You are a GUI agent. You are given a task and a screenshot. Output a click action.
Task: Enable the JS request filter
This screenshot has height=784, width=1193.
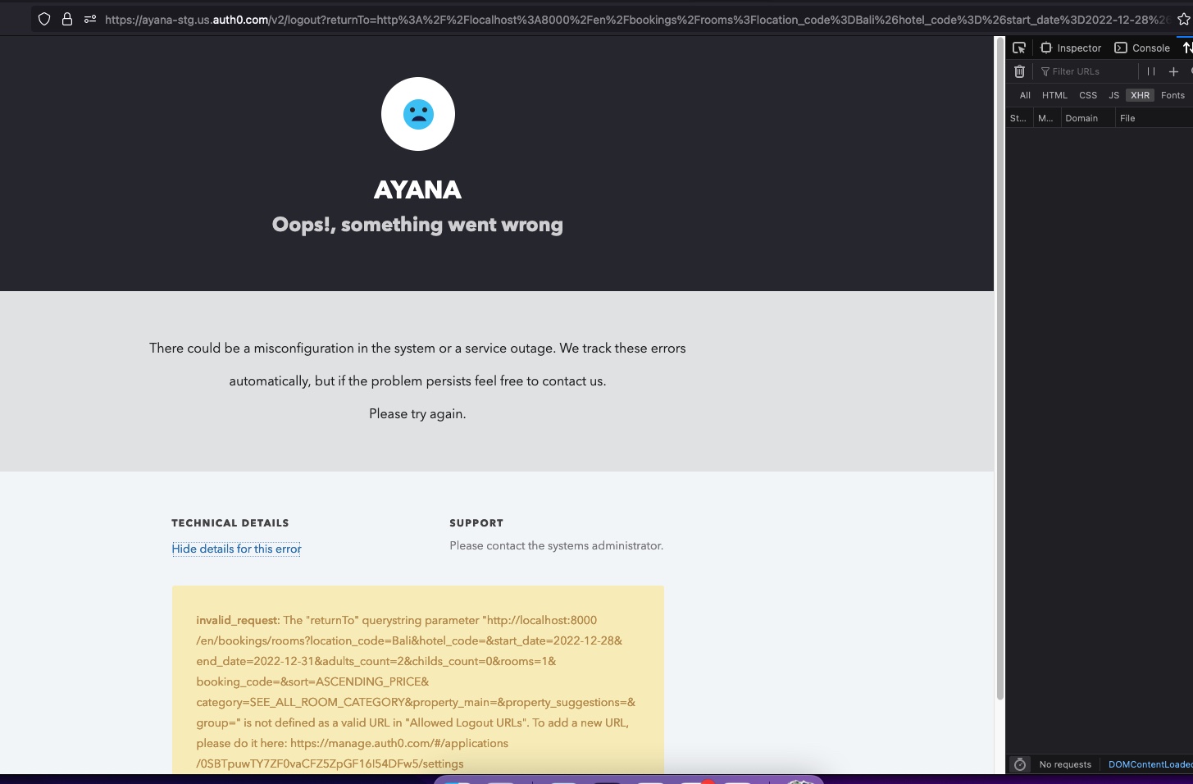pos(1113,95)
